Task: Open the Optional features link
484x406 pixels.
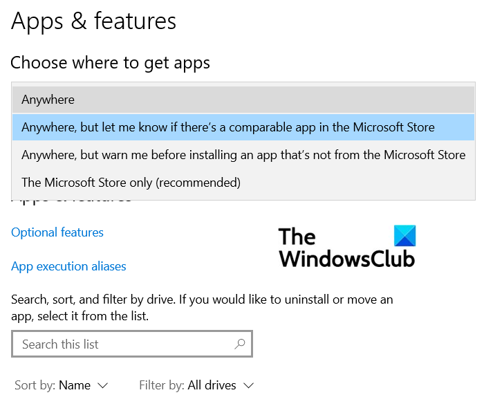Action: tap(57, 232)
